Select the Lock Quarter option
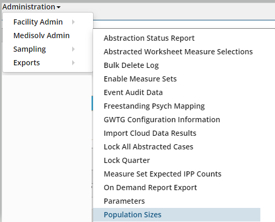This screenshot has width=275, height=222. (127, 160)
